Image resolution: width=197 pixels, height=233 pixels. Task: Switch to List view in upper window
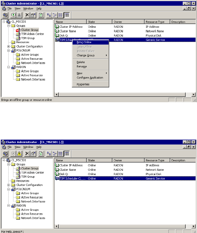tap(60, 15)
